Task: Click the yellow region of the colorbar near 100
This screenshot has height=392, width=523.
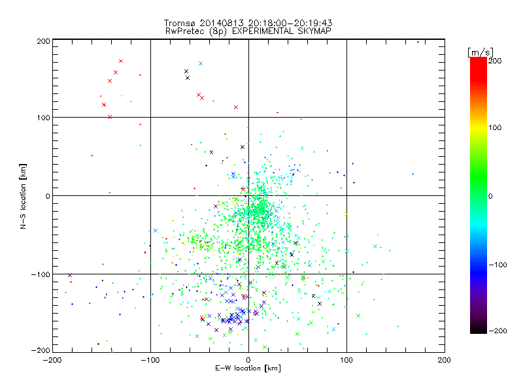Action: [479, 128]
